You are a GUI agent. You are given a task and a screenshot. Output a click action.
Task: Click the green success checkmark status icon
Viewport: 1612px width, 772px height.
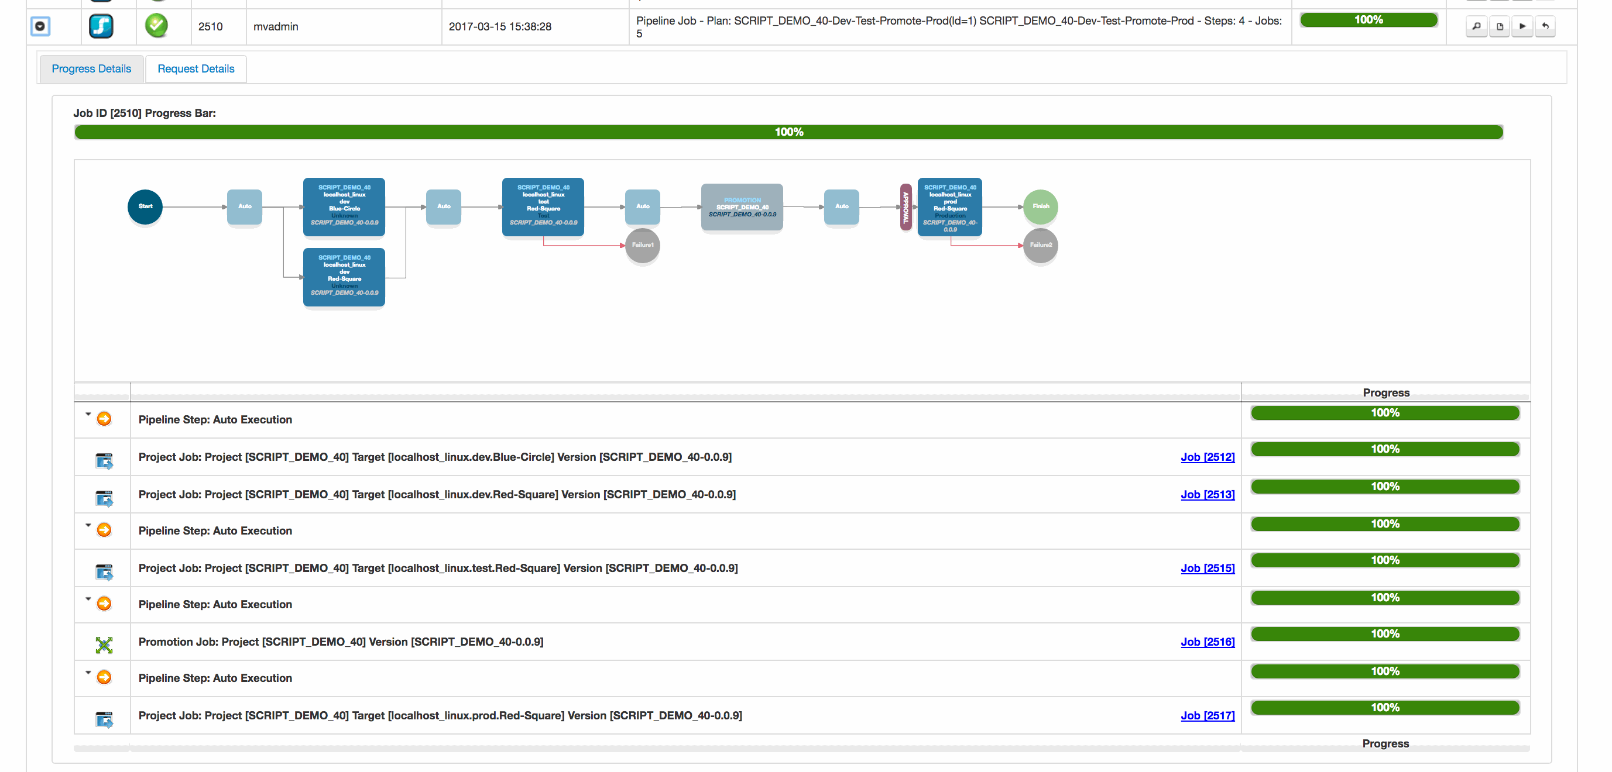(156, 26)
